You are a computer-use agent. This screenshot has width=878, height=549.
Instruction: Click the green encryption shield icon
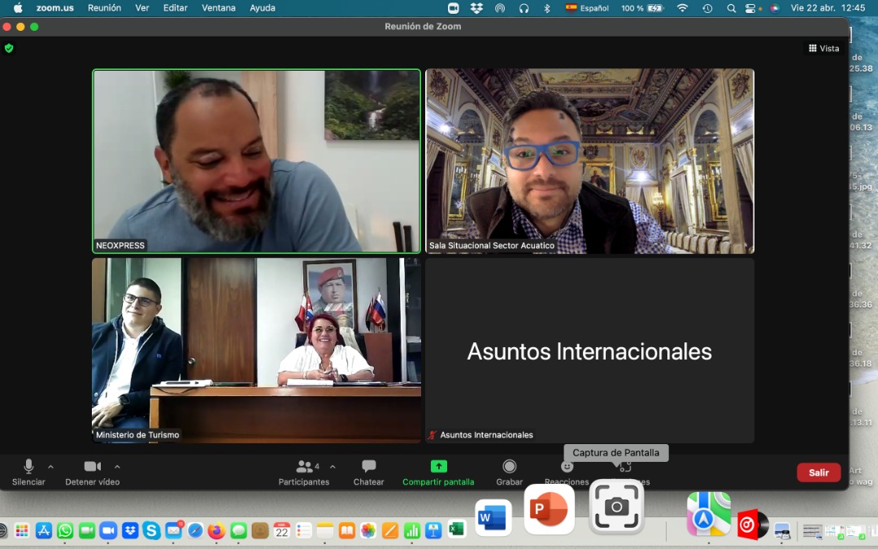point(9,49)
